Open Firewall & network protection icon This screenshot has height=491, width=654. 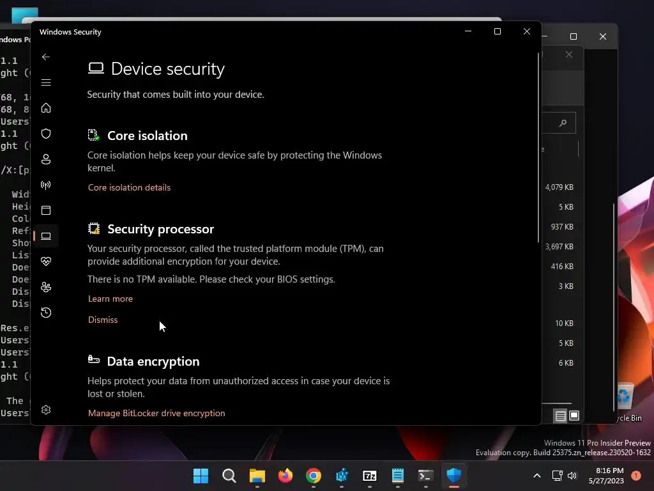(x=46, y=185)
